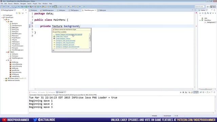The image size is (217, 122).
Task: Expand the JRE System Library node
Action: (4, 78)
